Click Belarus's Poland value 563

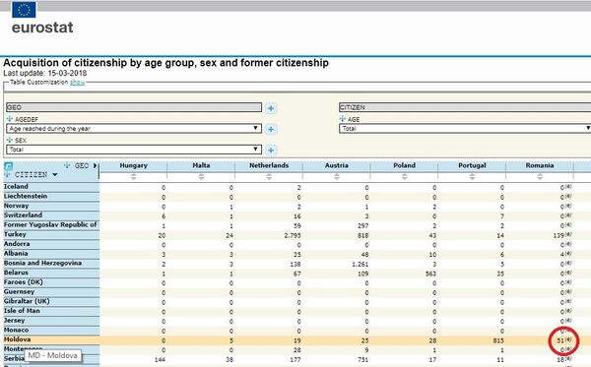pos(430,274)
